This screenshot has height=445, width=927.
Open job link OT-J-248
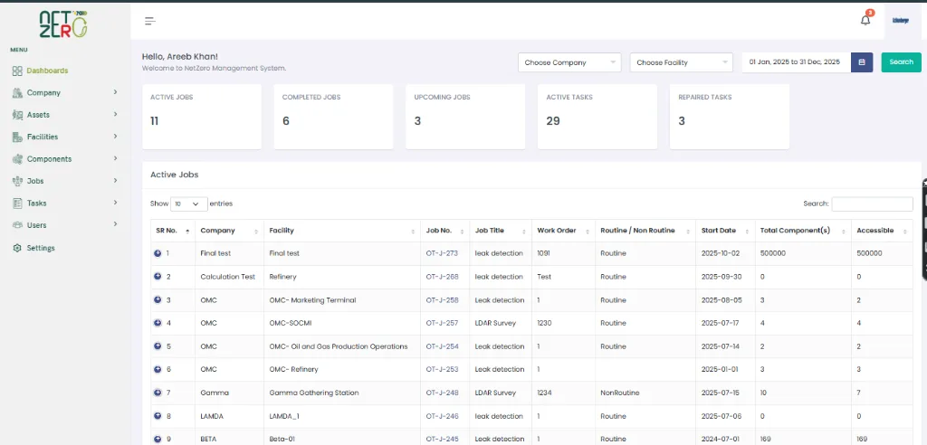click(x=442, y=393)
